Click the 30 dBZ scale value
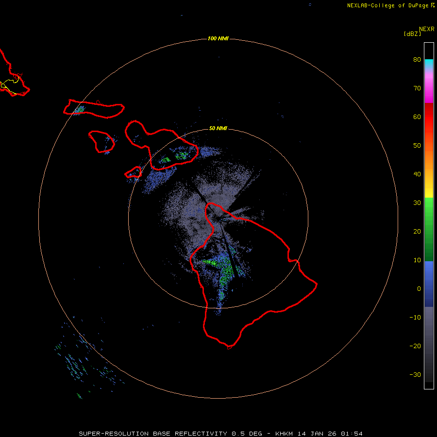437x437 pixels. [417, 203]
